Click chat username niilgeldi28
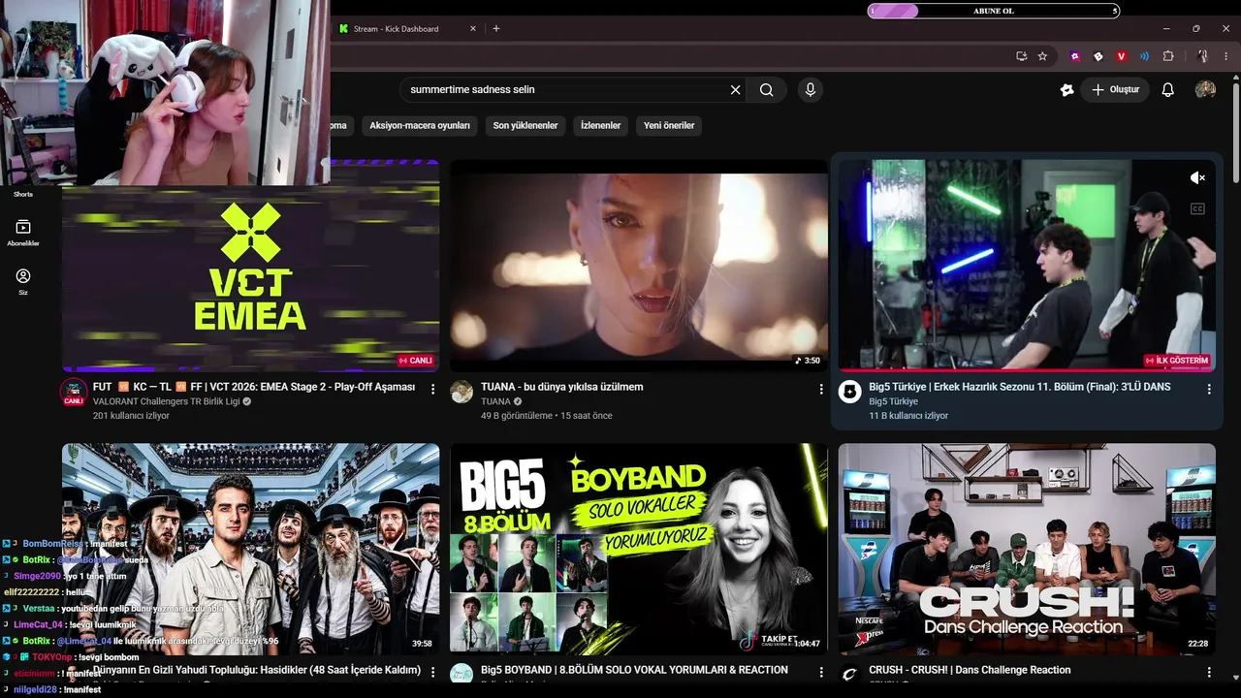This screenshot has height=698, width=1241. pos(36,689)
